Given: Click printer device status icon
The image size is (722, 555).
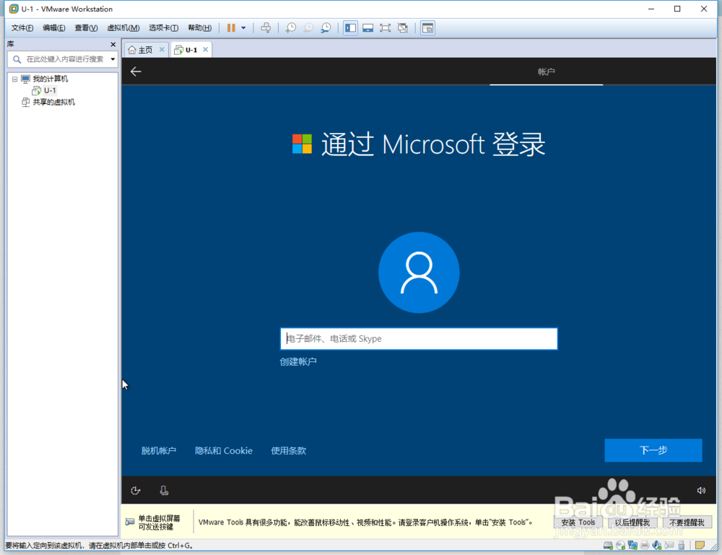Looking at the screenshot, I should 645,546.
